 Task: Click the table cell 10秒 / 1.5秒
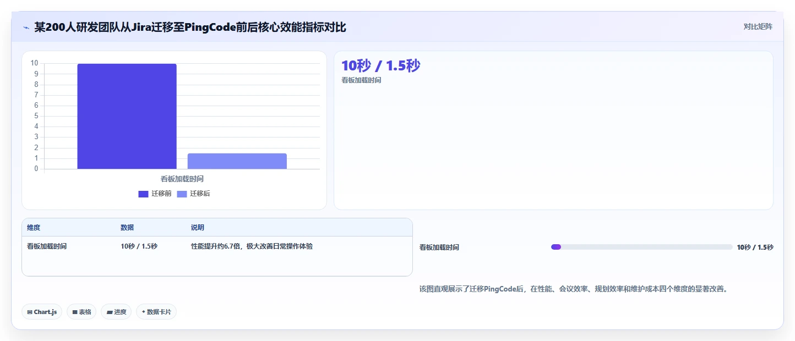(139, 246)
